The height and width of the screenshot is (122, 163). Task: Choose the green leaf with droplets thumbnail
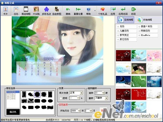[139, 81]
